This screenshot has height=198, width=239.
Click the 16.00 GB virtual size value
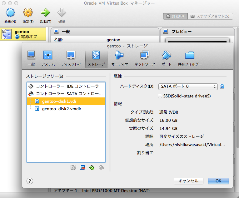(168, 120)
